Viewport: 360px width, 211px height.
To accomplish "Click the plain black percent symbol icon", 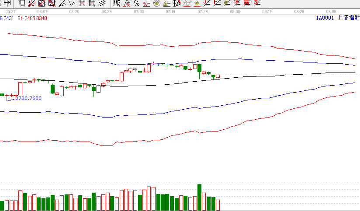I will point(137,3).
